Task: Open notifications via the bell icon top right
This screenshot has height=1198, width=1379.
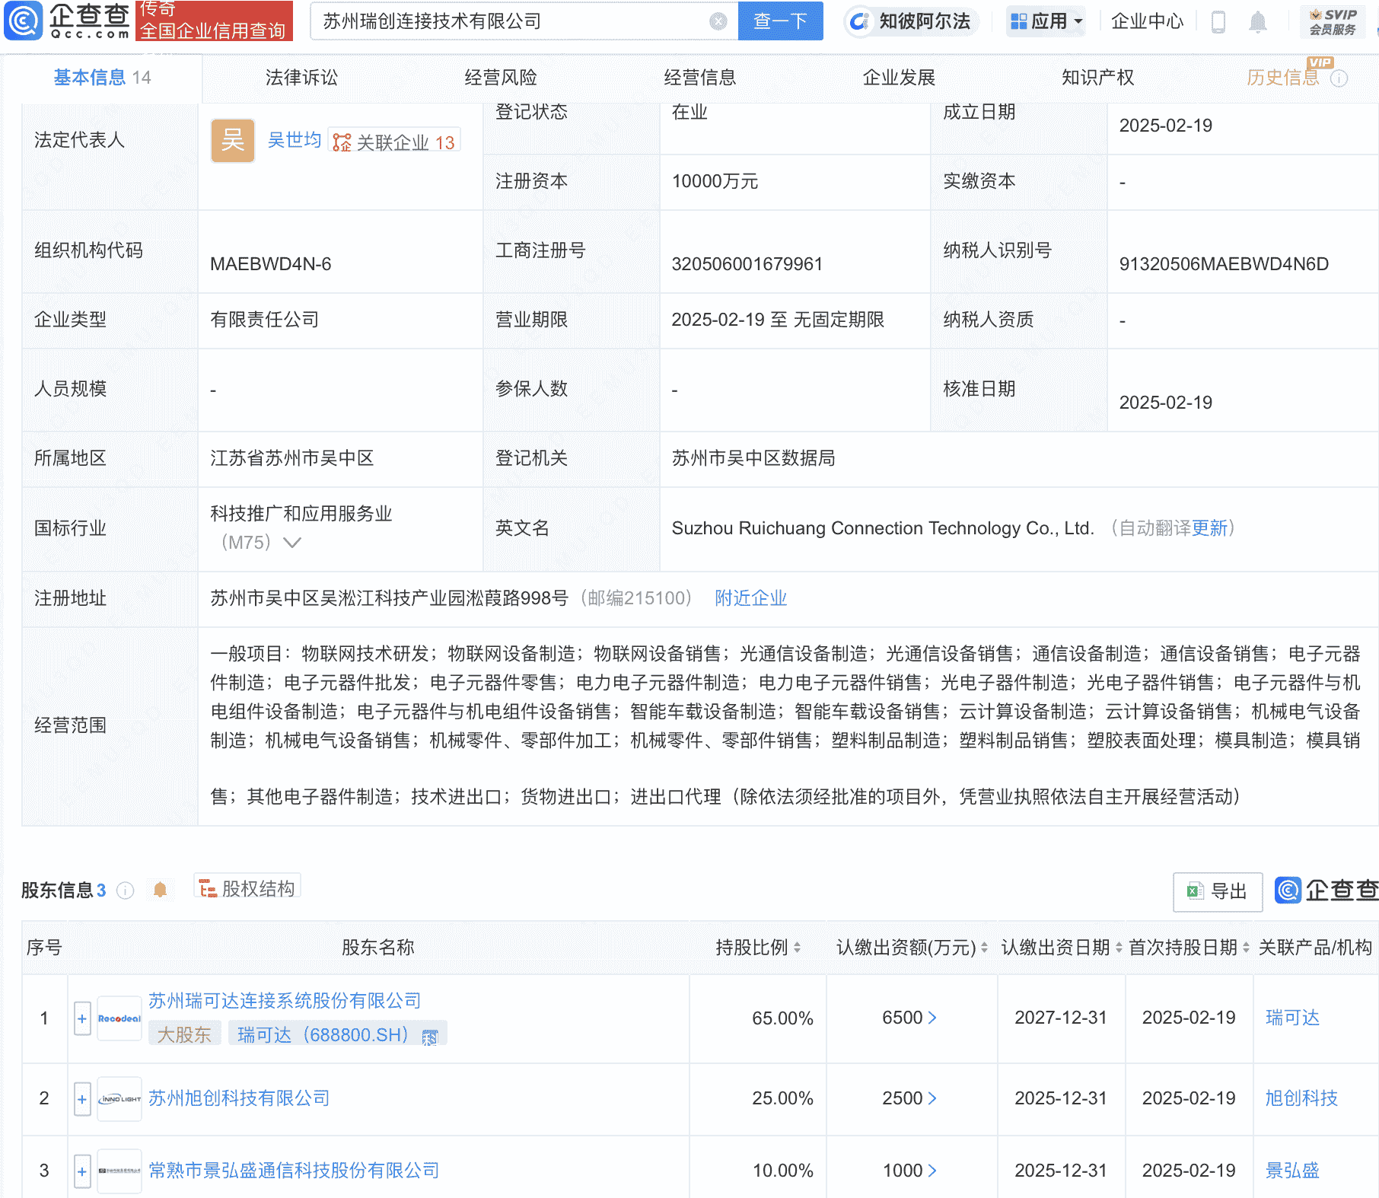Action: coord(1258,21)
